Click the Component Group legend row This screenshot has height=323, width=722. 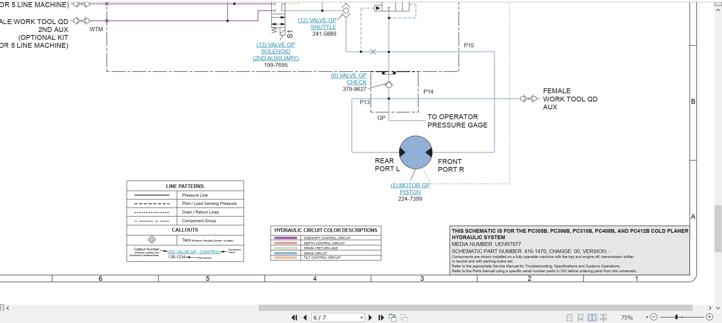(x=185, y=221)
